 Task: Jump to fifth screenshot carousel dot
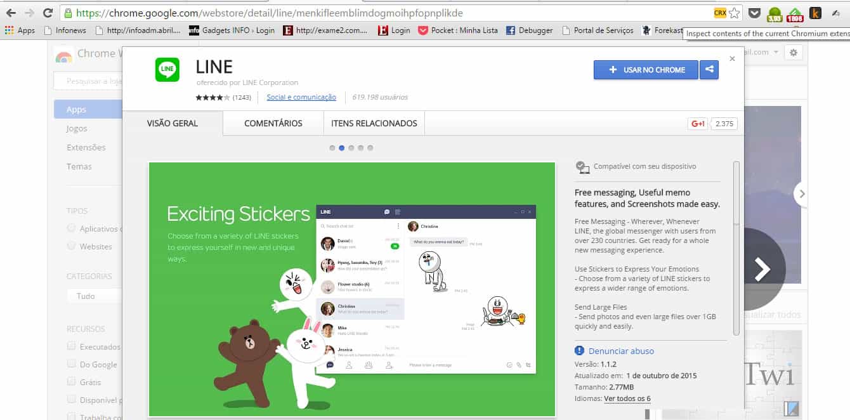coord(370,148)
